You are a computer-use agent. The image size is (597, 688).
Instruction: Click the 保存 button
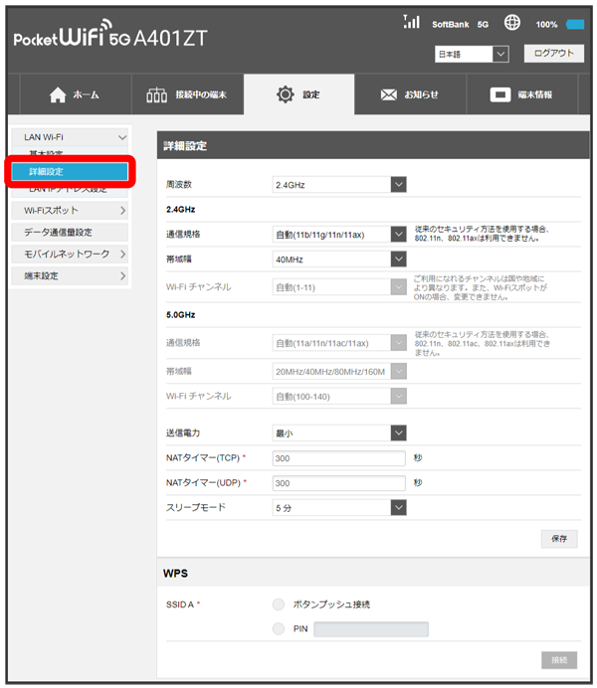point(558,538)
